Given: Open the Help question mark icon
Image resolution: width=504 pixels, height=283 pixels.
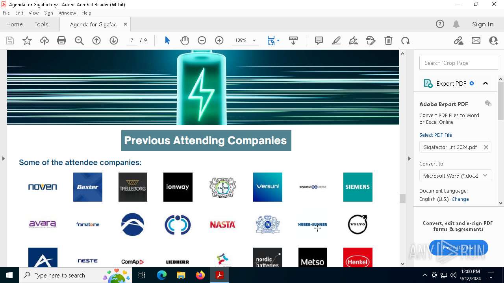Looking at the screenshot, I should point(440,24).
